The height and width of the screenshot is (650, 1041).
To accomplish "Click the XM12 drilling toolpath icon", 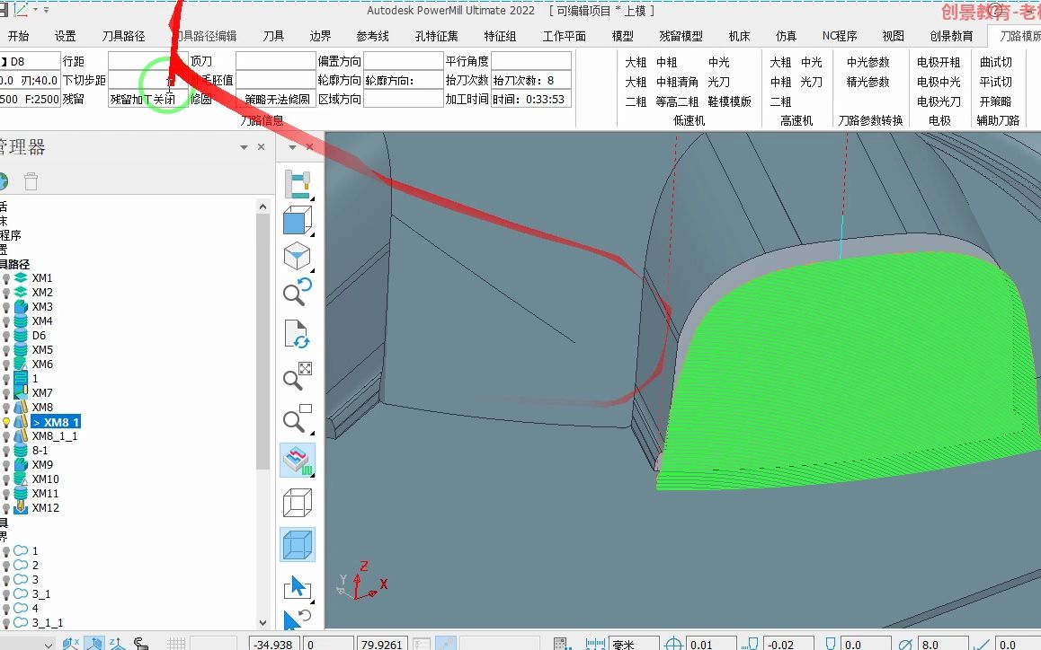I will click(x=21, y=507).
